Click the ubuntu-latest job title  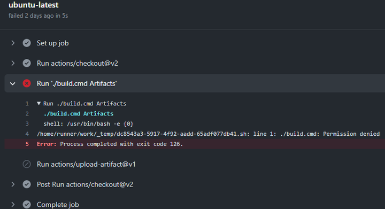tap(34, 5)
